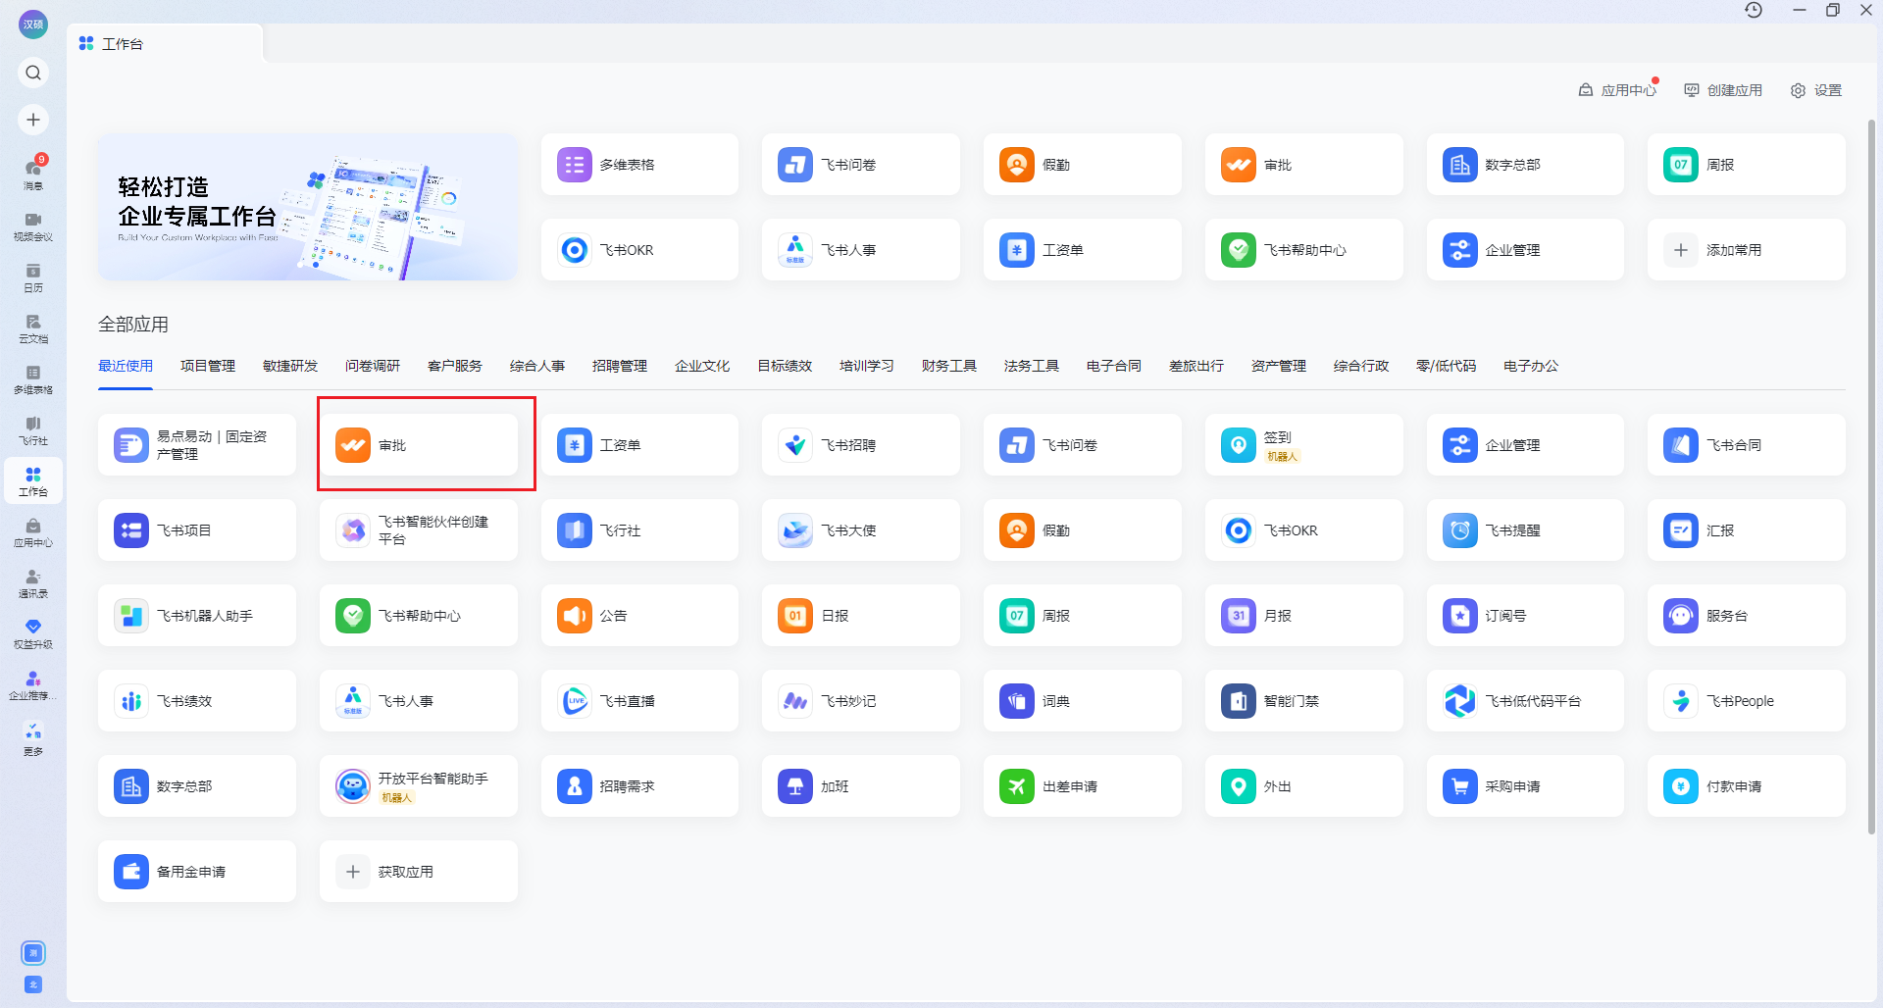Switch to the 财务工具 tab
The width and height of the screenshot is (1883, 1008).
click(x=949, y=366)
